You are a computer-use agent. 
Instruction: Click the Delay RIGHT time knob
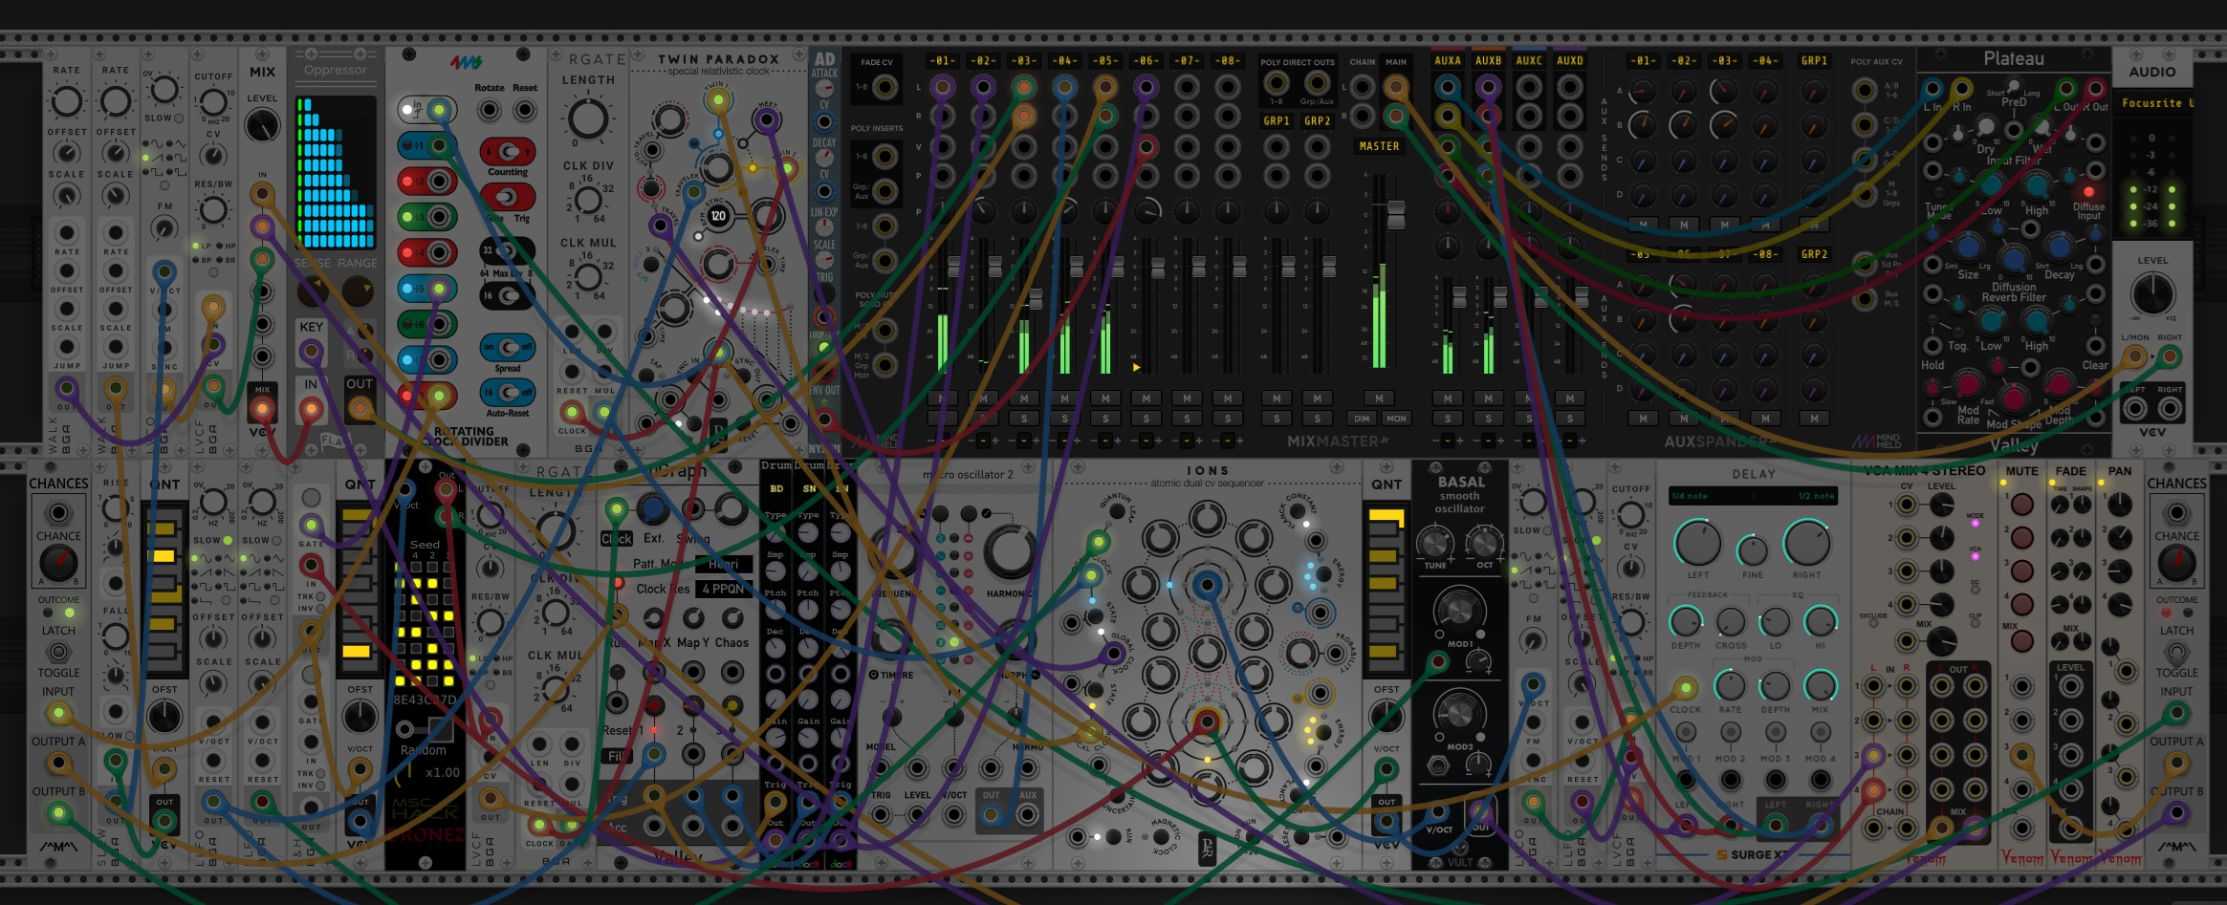click(x=1807, y=544)
